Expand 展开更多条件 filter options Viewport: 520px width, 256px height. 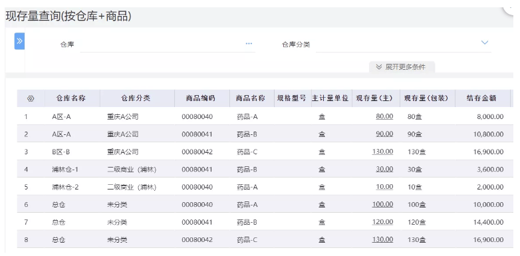tap(402, 67)
